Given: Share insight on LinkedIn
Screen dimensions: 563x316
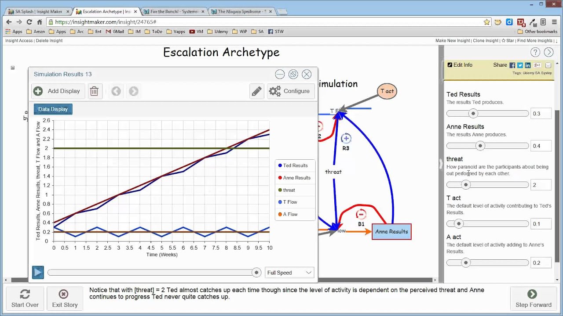Looking at the screenshot, I should 527,65.
